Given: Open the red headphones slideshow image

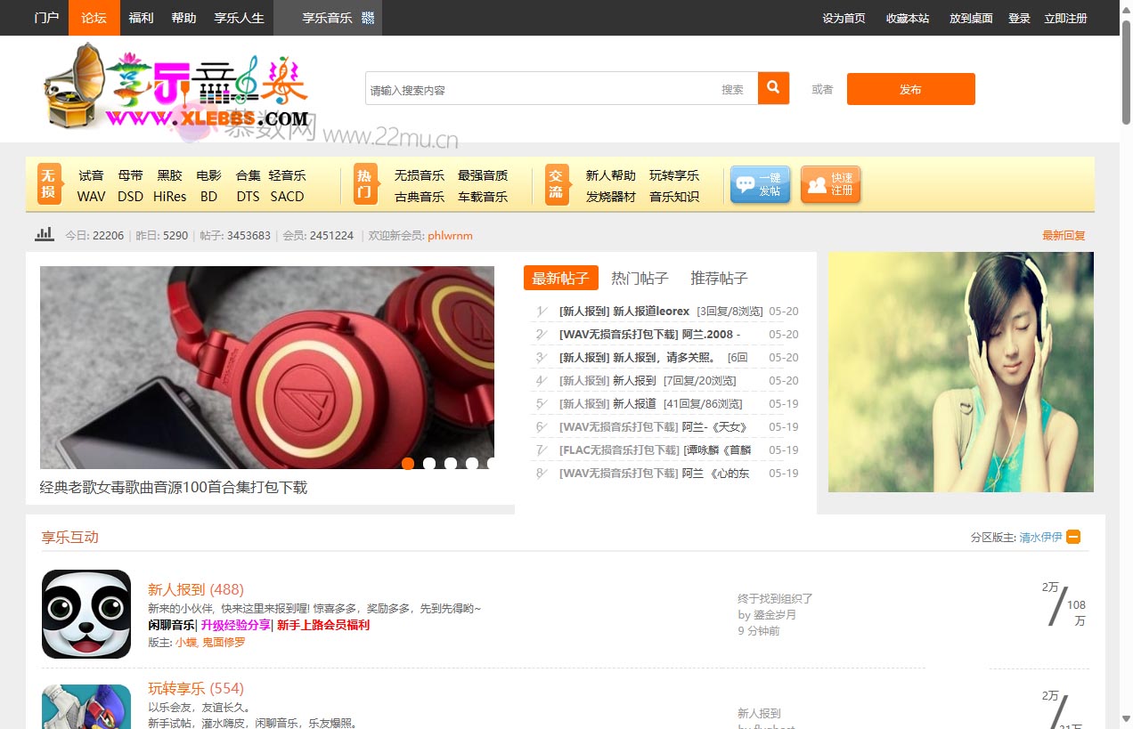Looking at the screenshot, I should coord(267,365).
